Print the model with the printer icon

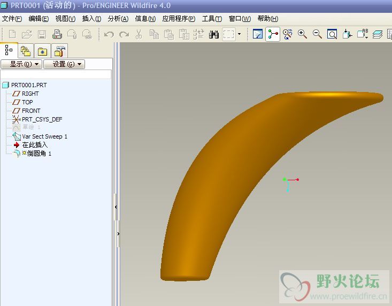tap(57, 34)
